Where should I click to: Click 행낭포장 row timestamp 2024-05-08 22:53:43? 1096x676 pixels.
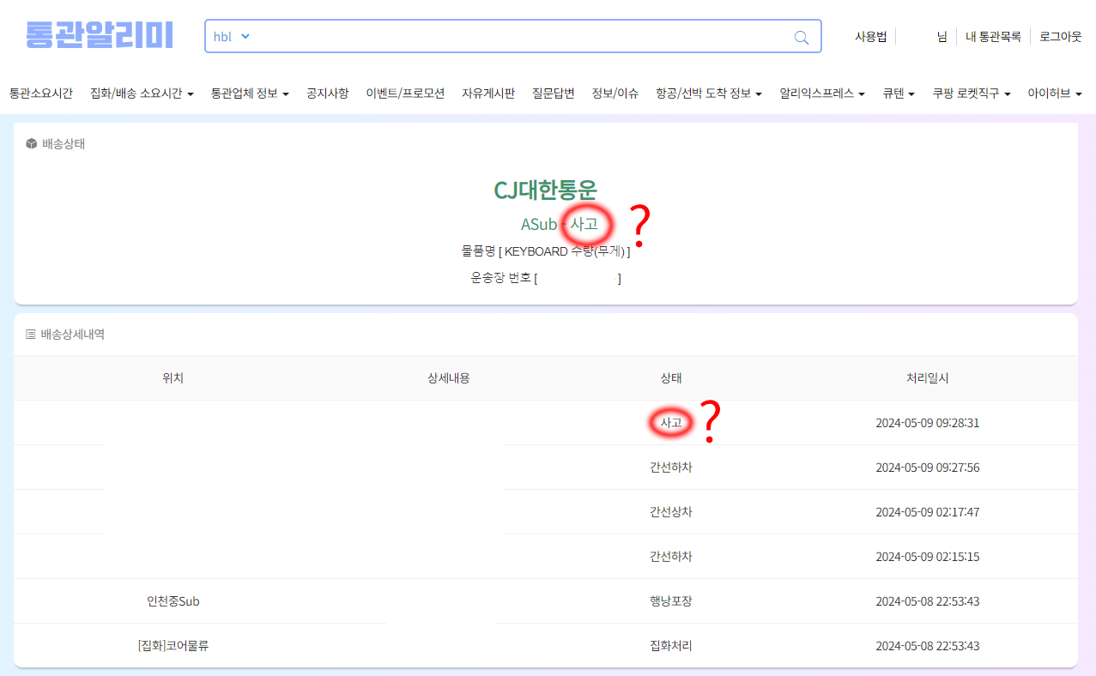[927, 601]
